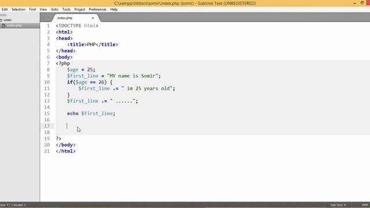
Task: Click the " ......" string on line 13
Action: 123,101
